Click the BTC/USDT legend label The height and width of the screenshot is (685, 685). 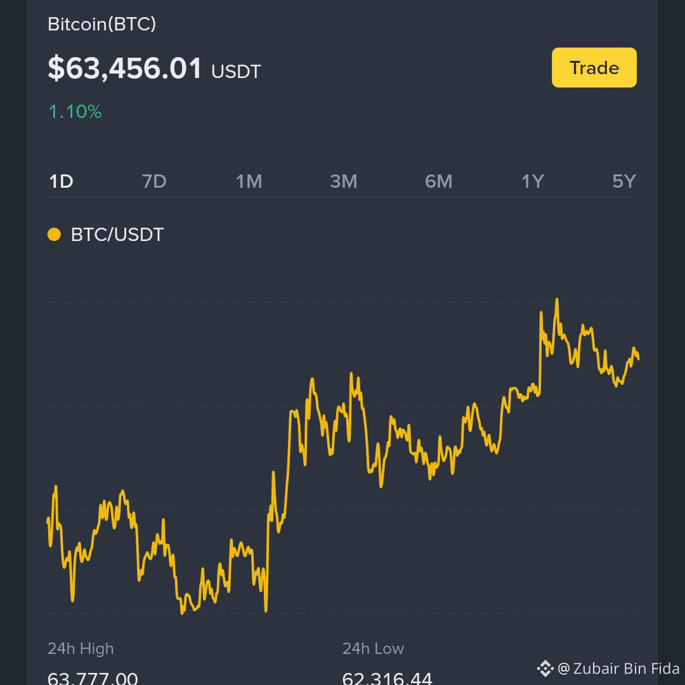(x=117, y=235)
